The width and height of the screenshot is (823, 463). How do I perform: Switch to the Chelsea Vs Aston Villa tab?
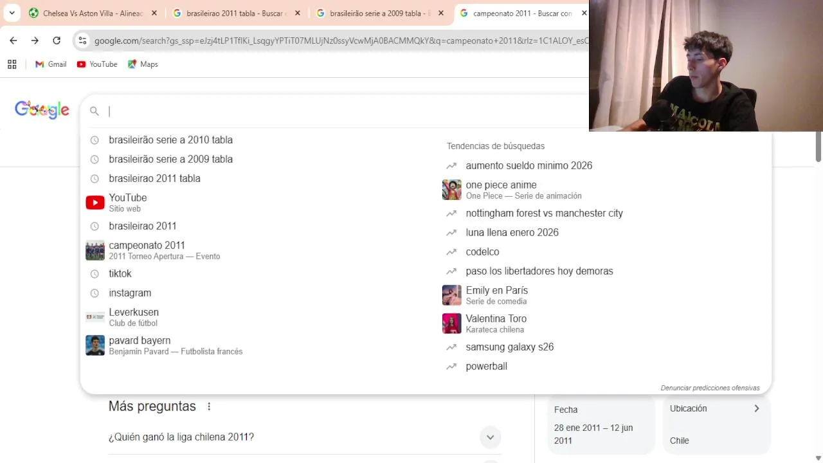(x=93, y=13)
